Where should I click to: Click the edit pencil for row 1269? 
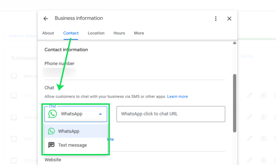[249, 117]
